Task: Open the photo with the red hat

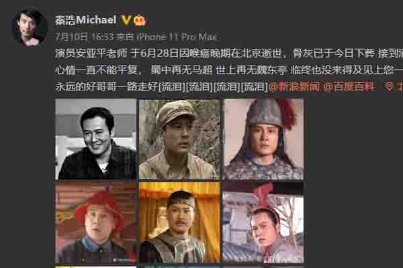Action: pyautogui.click(x=95, y=222)
